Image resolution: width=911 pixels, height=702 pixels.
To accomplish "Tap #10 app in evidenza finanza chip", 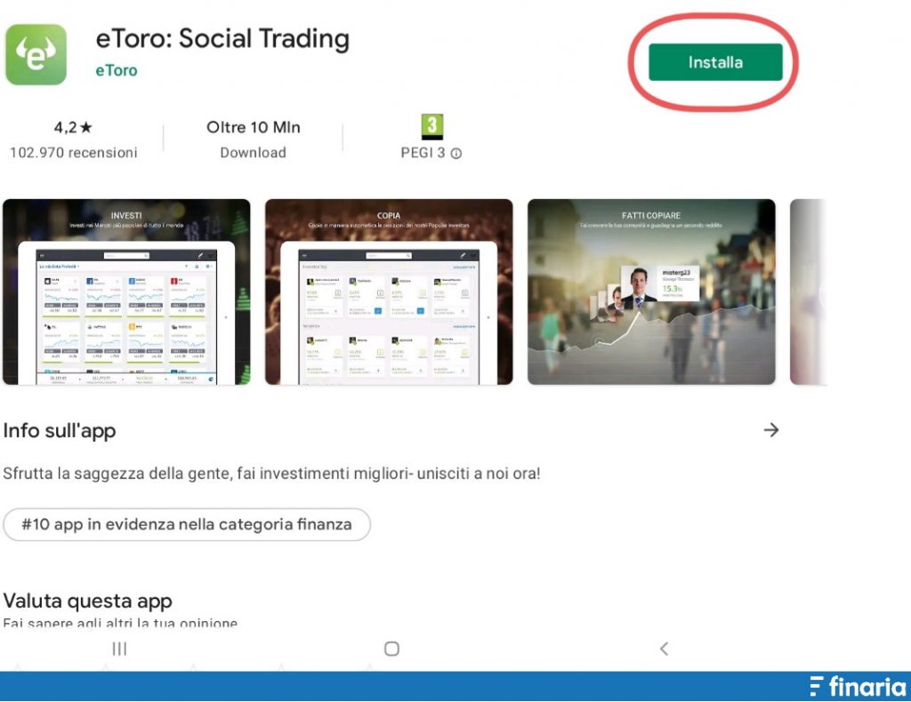I will [x=187, y=524].
